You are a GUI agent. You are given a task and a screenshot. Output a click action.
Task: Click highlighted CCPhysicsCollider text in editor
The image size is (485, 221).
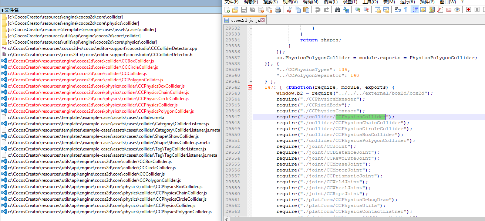coord(361,117)
